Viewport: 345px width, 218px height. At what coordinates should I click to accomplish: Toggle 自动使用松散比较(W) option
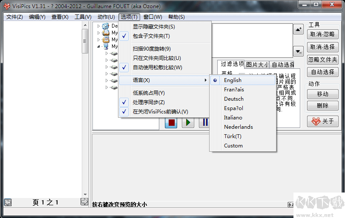tap(164, 68)
